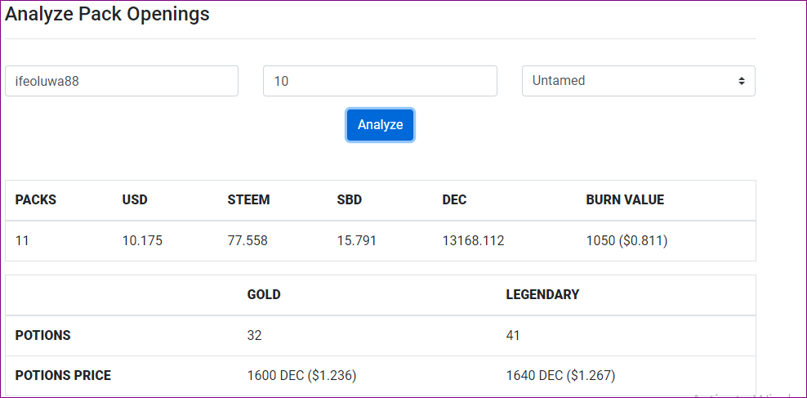Select the gold potions price 1600 DEC
Viewport: 807px width, 398px height.
[301, 376]
